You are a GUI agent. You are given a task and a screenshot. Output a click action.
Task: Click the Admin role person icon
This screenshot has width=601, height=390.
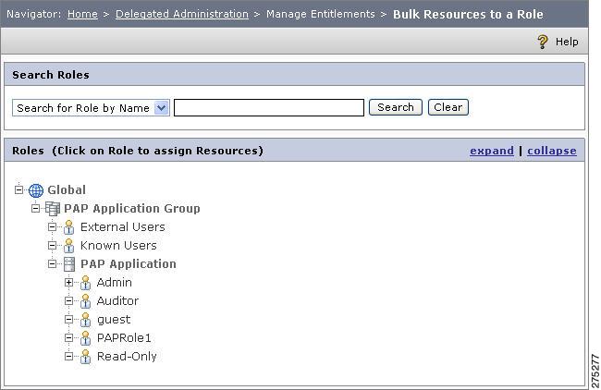click(x=85, y=283)
